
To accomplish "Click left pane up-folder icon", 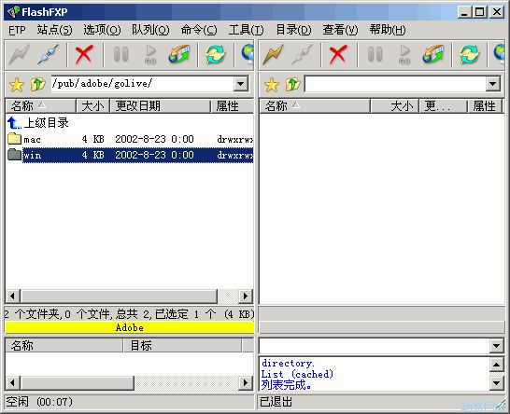I will coord(37,85).
